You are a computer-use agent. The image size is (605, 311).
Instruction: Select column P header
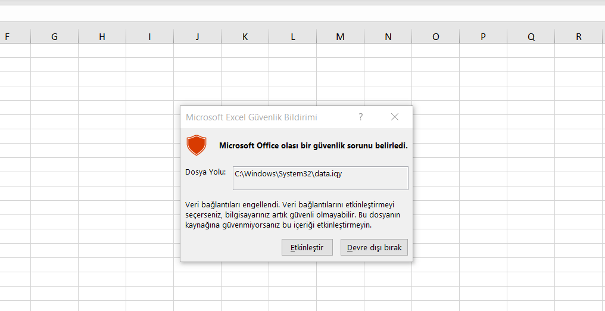pos(484,37)
